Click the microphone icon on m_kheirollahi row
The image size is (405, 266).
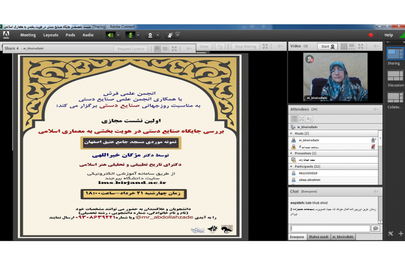click(x=373, y=140)
